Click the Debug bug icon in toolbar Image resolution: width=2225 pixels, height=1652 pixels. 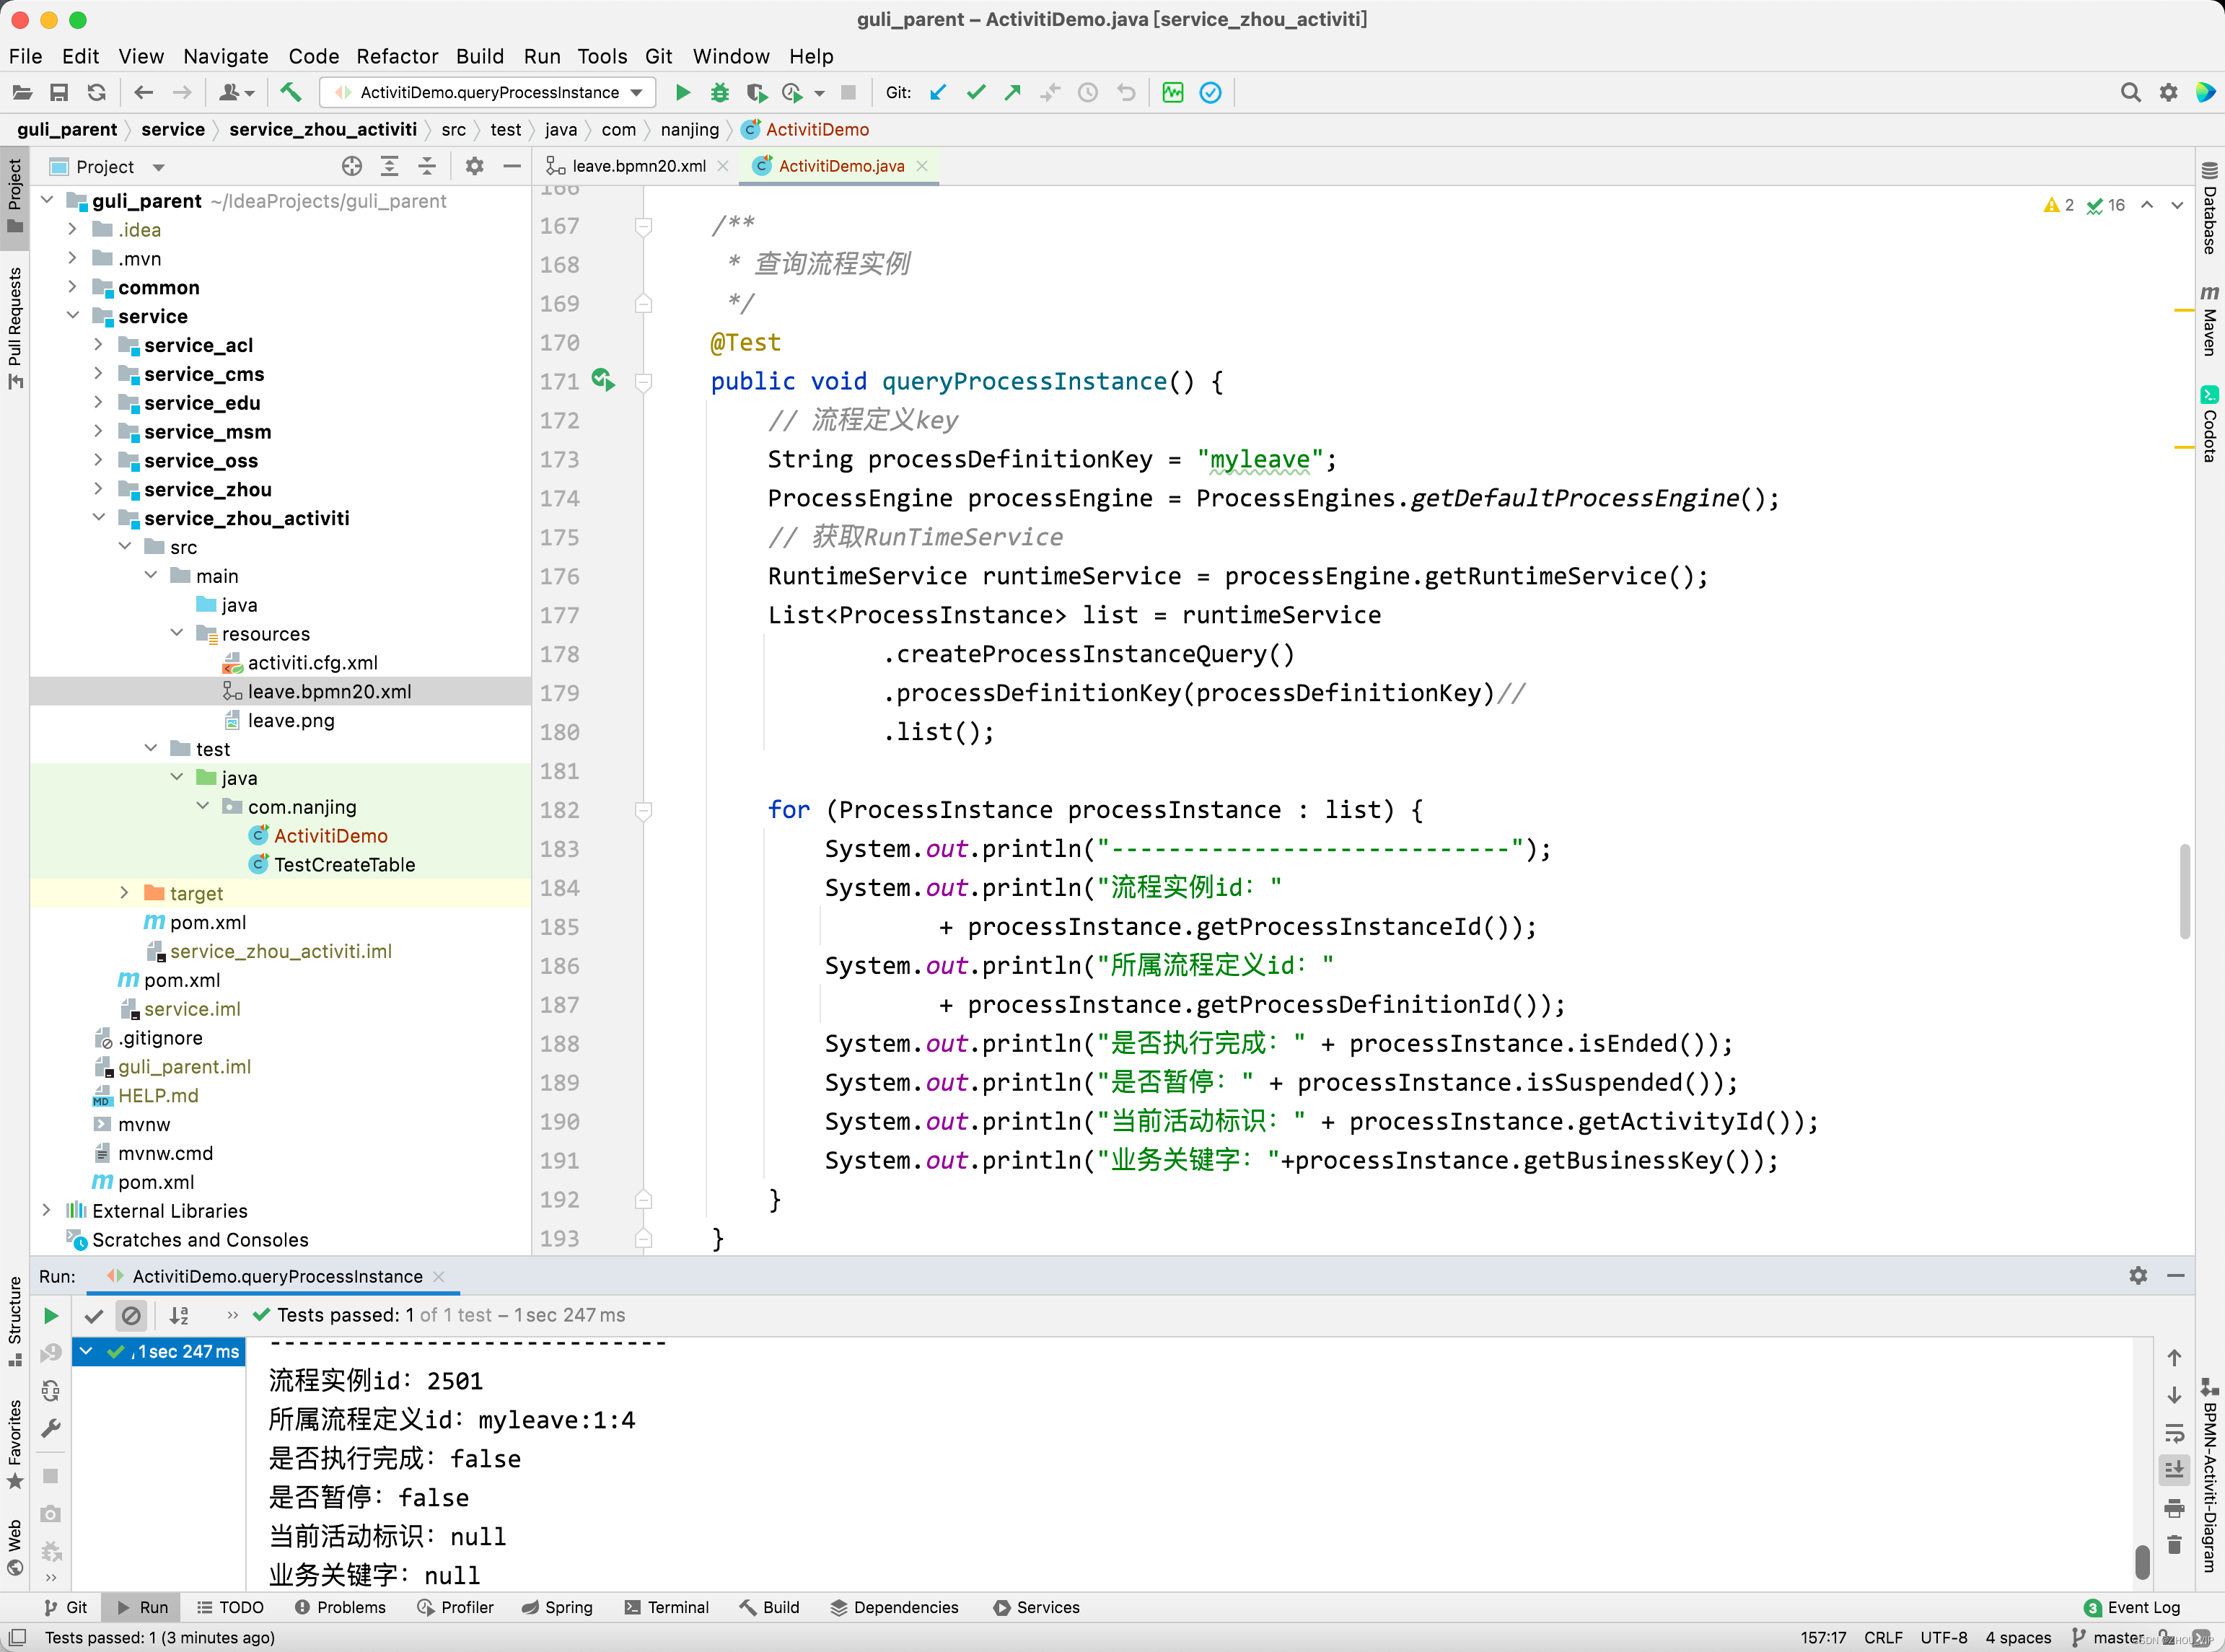tap(719, 93)
